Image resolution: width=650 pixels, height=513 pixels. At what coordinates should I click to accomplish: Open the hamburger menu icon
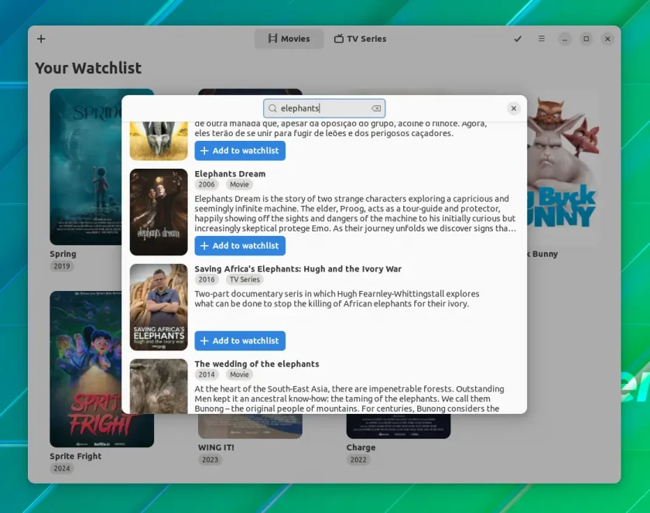[x=542, y=39]
